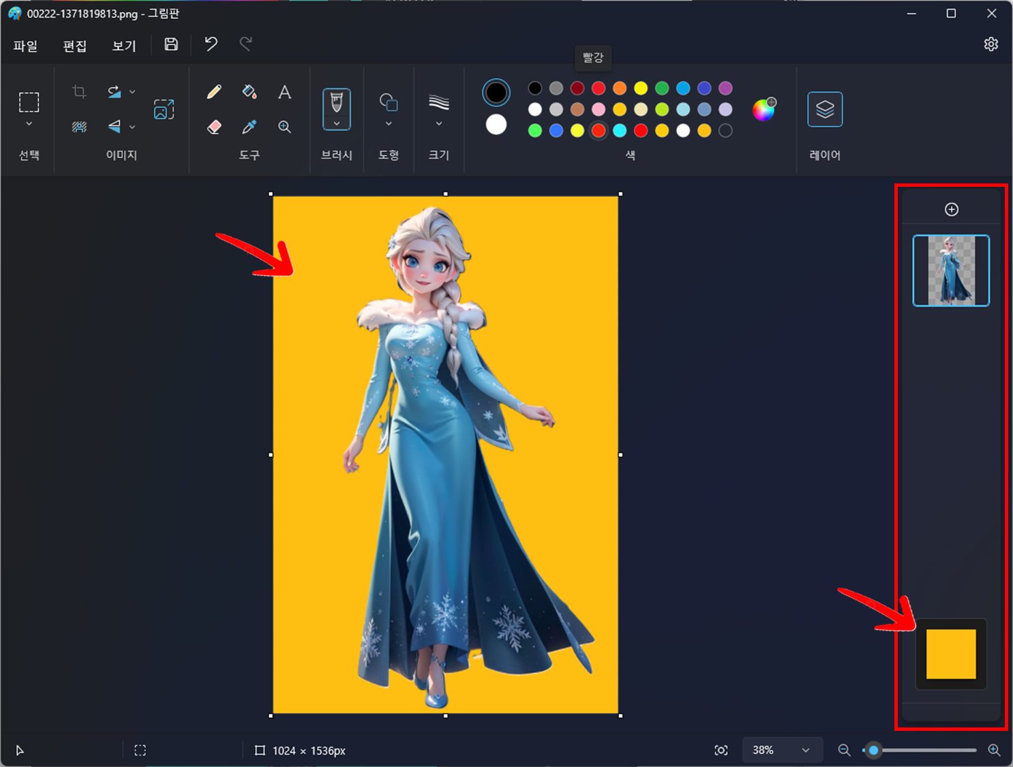
Task: Pick the orange palette color
Action: (620, 88)
